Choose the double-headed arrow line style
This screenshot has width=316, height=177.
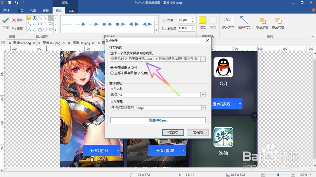coord(134,24)
